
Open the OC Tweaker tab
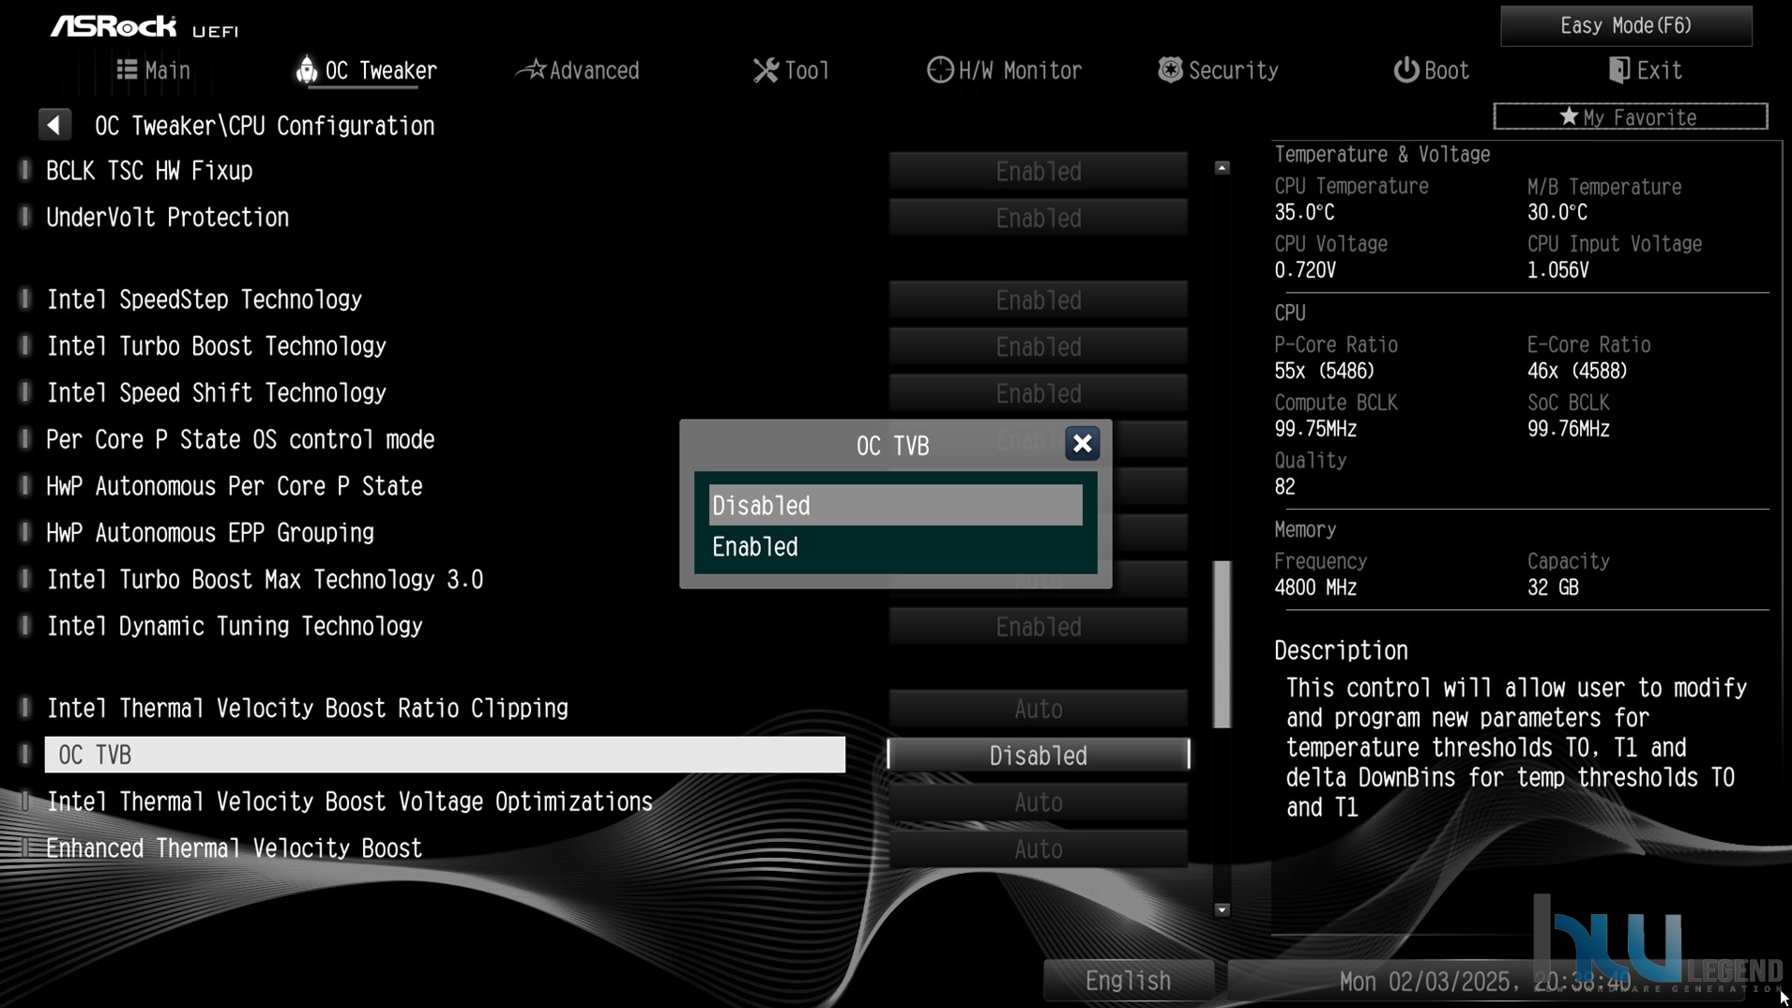pyautogui.click(x=367, y=70)
